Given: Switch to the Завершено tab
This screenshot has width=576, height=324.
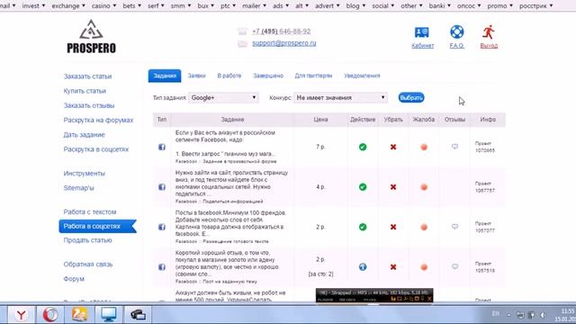Looking at the screenshot, I should [x=268, y=76].
